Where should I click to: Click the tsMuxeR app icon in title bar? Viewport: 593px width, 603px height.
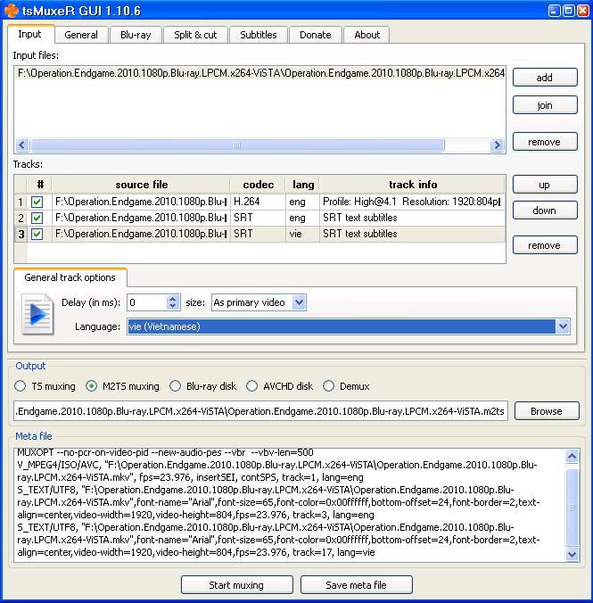tap(12, 11)
